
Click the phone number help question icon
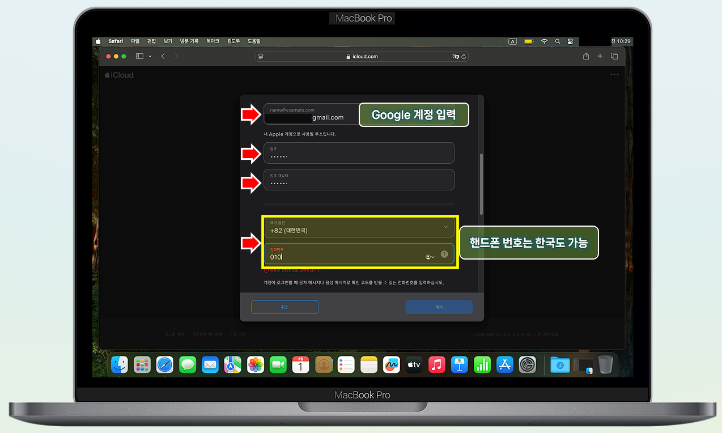pos(444,254)
